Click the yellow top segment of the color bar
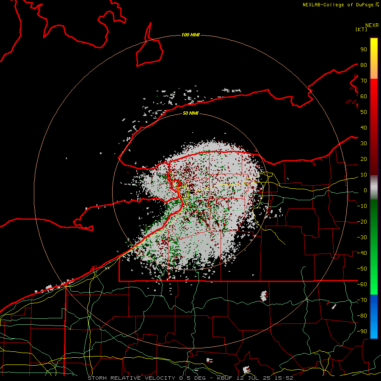 374,58
